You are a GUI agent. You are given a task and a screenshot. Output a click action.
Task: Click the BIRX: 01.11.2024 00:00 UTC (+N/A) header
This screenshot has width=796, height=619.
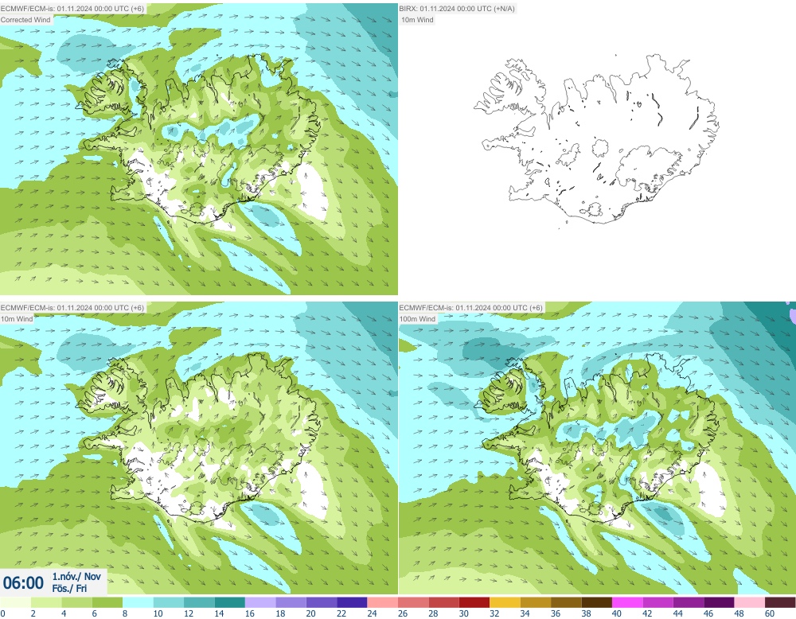click(457, 9)
